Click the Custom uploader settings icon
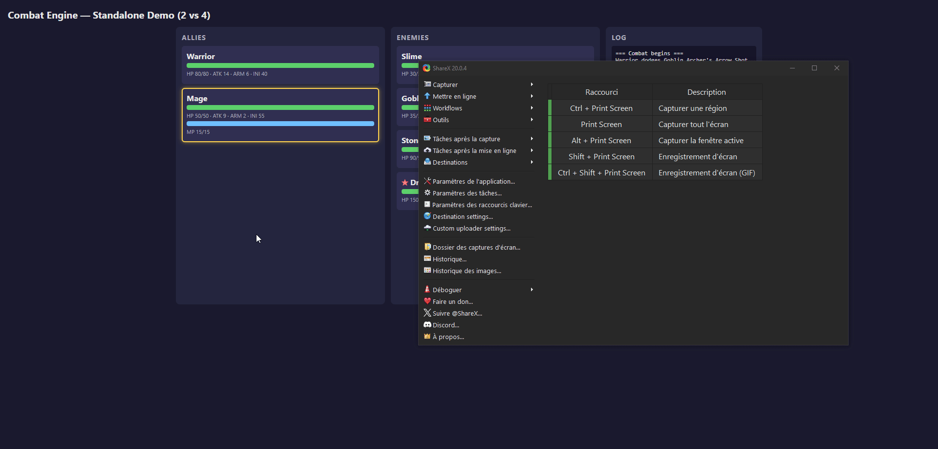938x449 pixels. click(427, 228)
